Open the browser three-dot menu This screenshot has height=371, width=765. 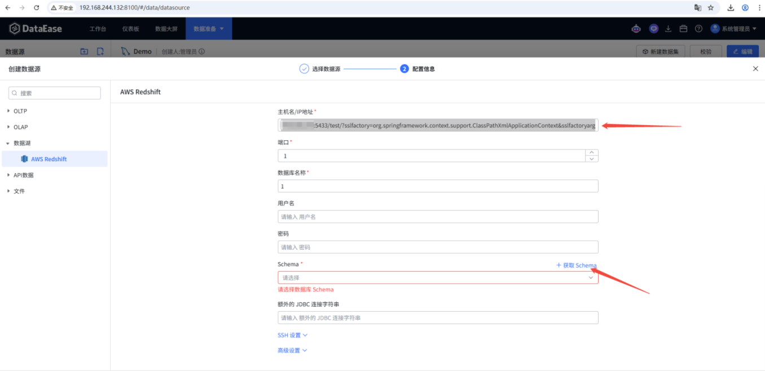(x=759, y=8)
